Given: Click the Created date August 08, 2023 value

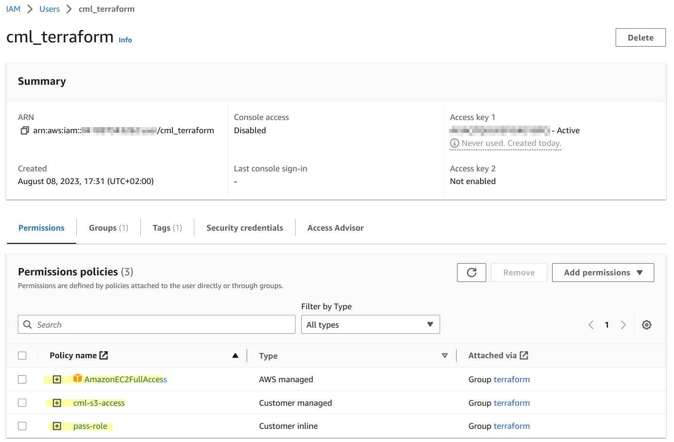Looking at the screenshot, I should pyautogui.click(x=86, y=181).
